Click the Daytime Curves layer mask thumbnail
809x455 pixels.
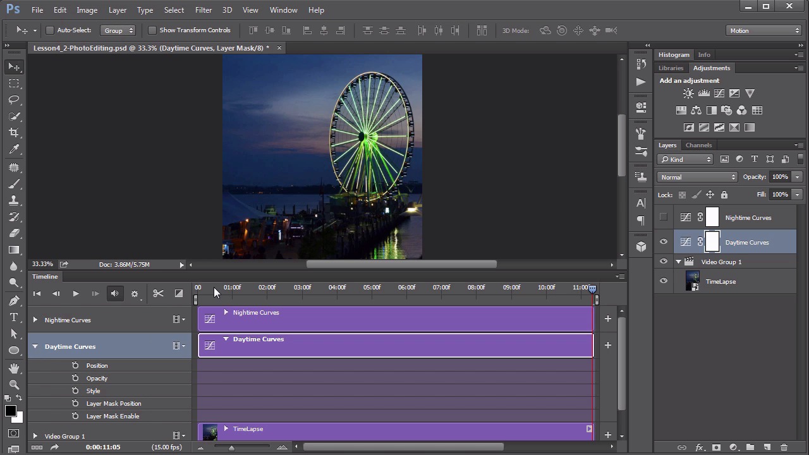click(712, 242)
